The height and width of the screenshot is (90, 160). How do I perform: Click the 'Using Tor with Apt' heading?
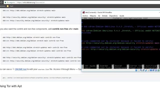(x=11, y=86)
